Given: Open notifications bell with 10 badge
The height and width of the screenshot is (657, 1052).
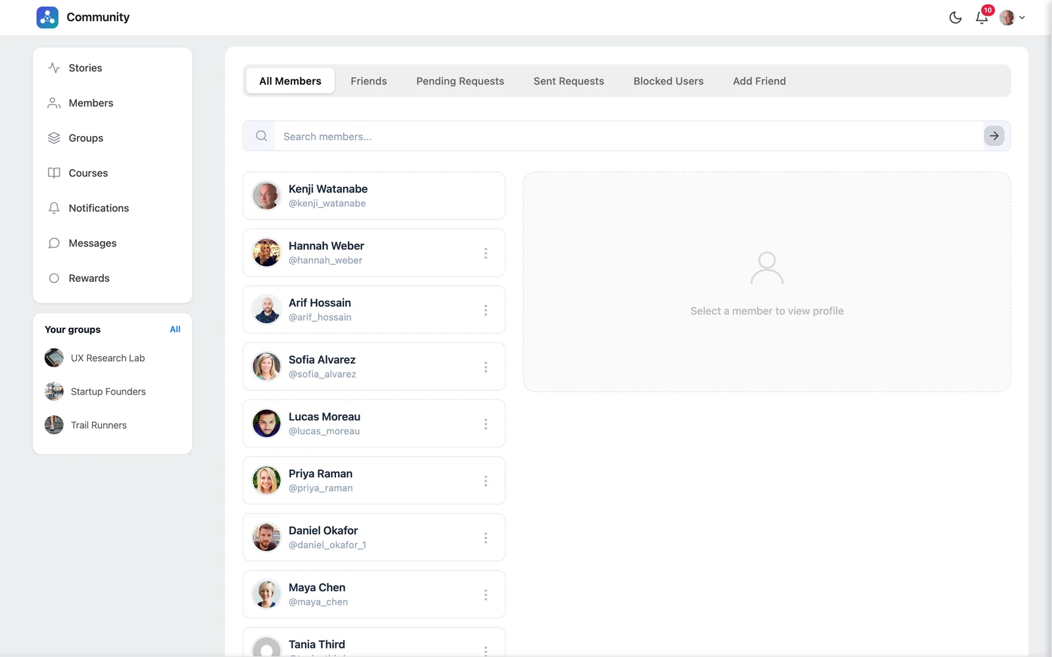Looking at the screenshot, I should pyautogui.click(x=982, y=16).
